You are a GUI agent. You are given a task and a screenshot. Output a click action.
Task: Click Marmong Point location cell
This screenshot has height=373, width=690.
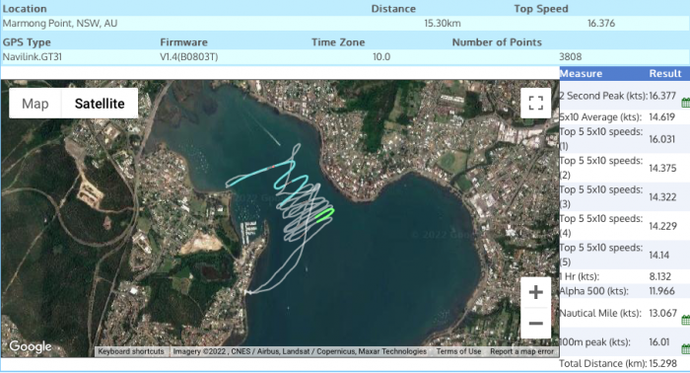60,24
